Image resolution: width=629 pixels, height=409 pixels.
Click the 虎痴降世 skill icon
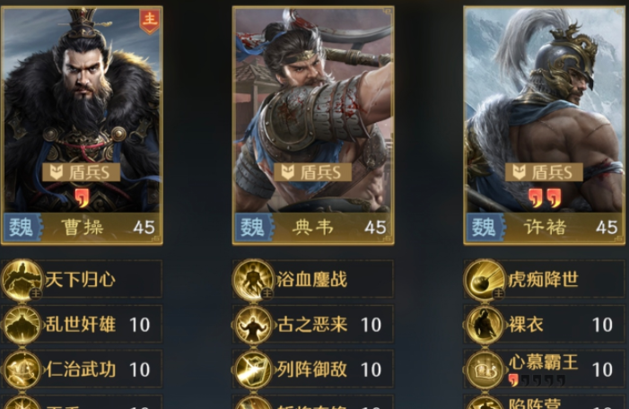[485, 280]
